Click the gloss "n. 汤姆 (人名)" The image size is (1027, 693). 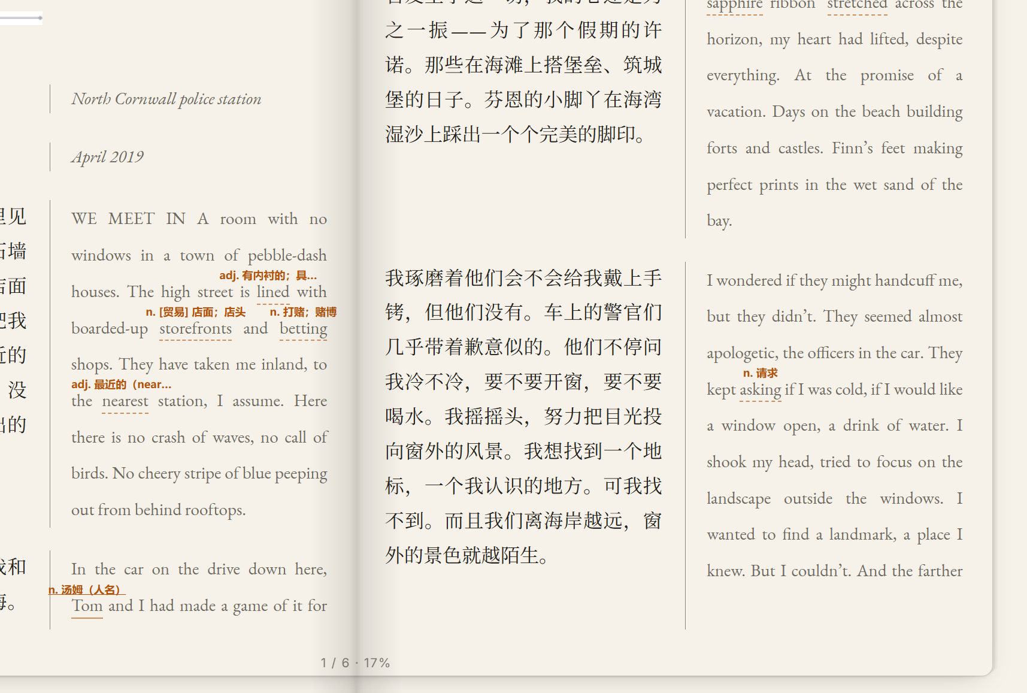tap(86, 589)
